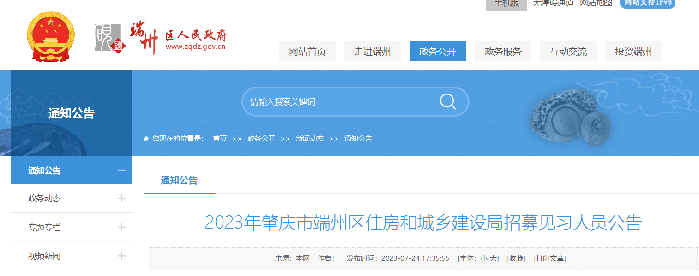Select the 通知公告 content tab
Screen dimensions: 699x276
179,181
